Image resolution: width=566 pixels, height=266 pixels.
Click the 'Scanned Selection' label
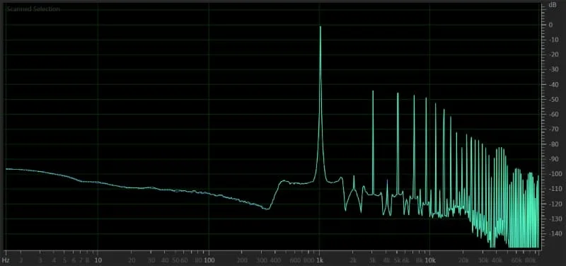[x=33, y=9]
